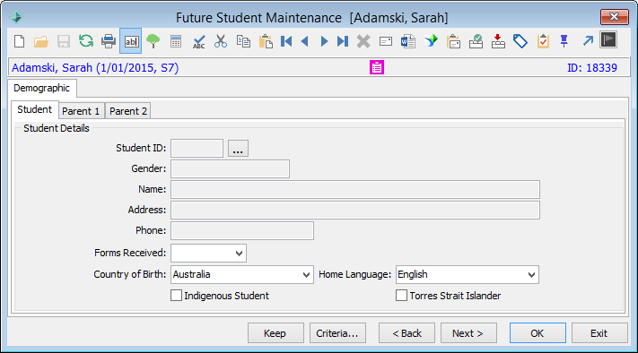This screenshot has width=638, height=353.
Task: Click the blue diagonal arrow icon
Action: pyautogui.click(x=588, y=41)
